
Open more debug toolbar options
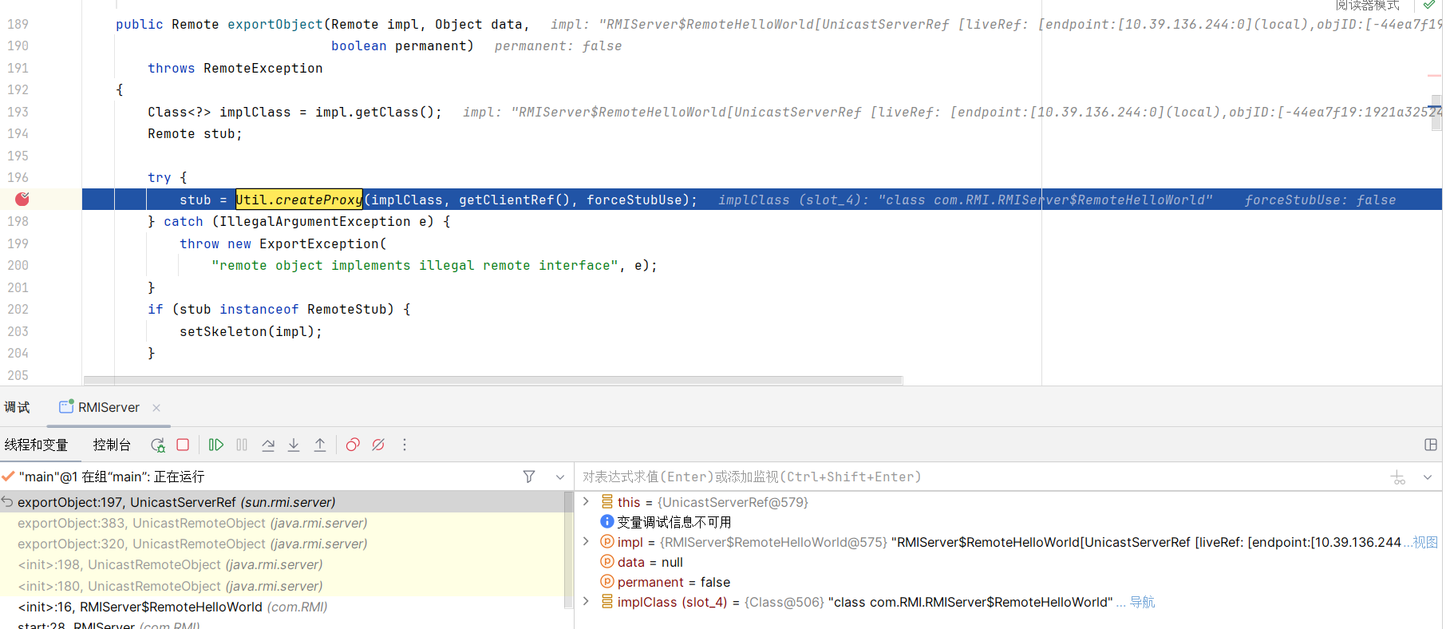[405, 445]
